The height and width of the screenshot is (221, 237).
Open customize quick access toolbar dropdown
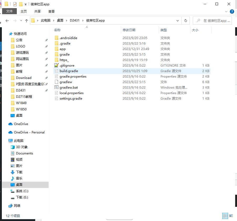(x=25, y=4)
